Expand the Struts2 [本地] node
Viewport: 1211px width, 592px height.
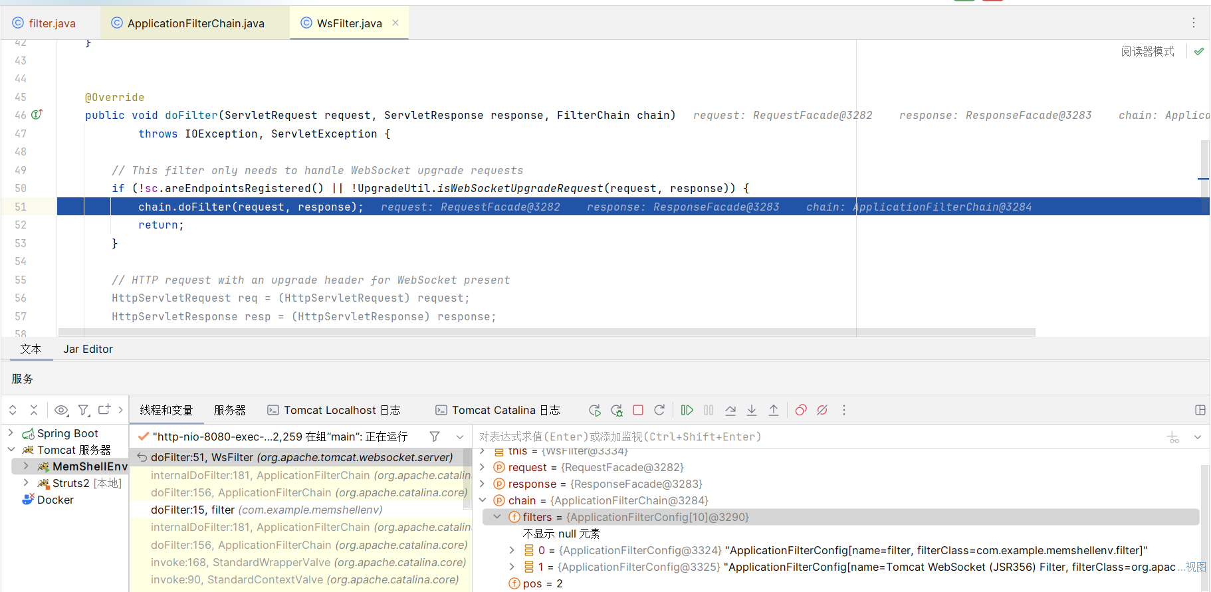point(26,482)
